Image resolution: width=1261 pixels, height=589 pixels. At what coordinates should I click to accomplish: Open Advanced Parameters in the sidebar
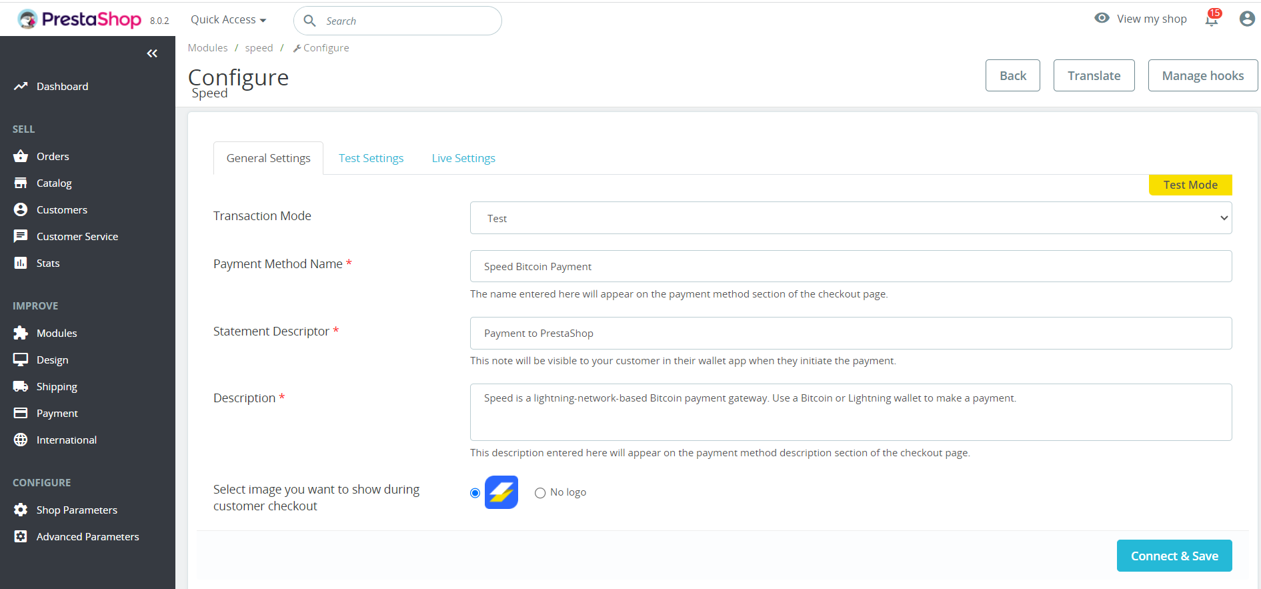pos(87,536)
